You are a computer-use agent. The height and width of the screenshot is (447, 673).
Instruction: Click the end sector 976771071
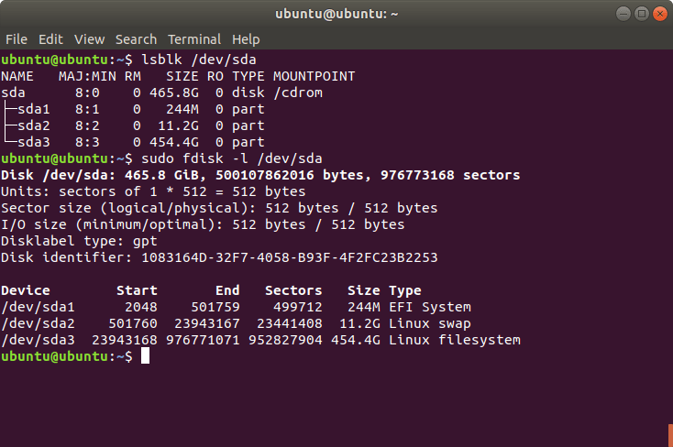click(203, 340)
